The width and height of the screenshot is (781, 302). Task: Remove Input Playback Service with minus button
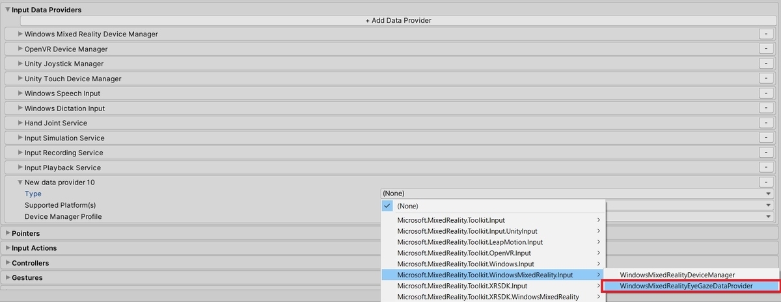click(x=767, y=168)
